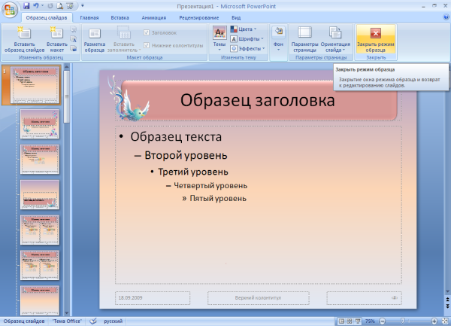Open the Темы gallery dropdown
The image size is (451, 326).
[219, 39]
